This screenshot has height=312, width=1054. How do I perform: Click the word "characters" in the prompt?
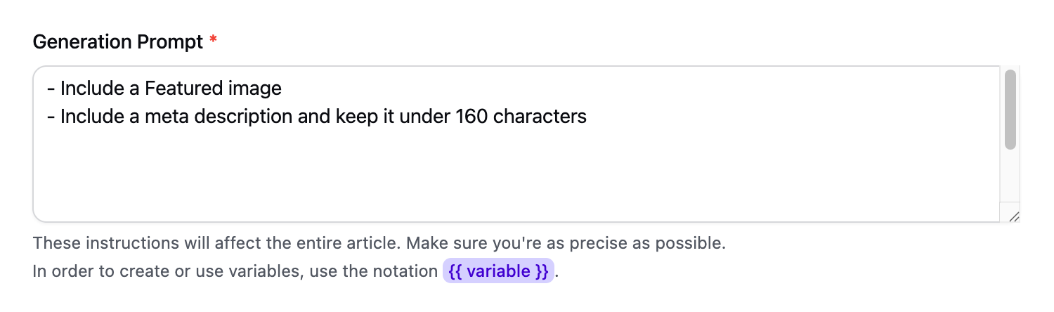point(540,116)
